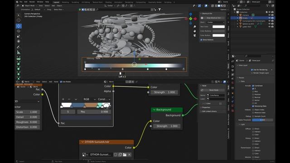Screen dimensions: 290x163
Task: Open the Constant interpolation dropdown
Action: (x=104, y=99)
